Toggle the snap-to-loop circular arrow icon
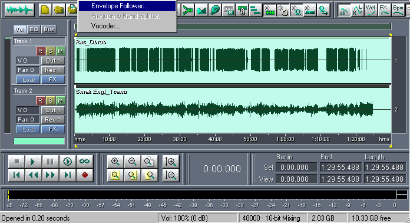 point(283,11)
